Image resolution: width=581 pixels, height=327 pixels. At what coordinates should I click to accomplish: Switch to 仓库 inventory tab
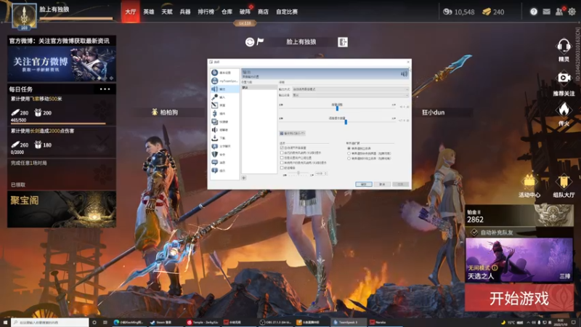(227, 12)
